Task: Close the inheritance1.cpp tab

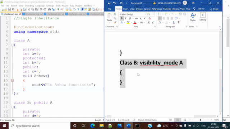Action: (20, 14)
